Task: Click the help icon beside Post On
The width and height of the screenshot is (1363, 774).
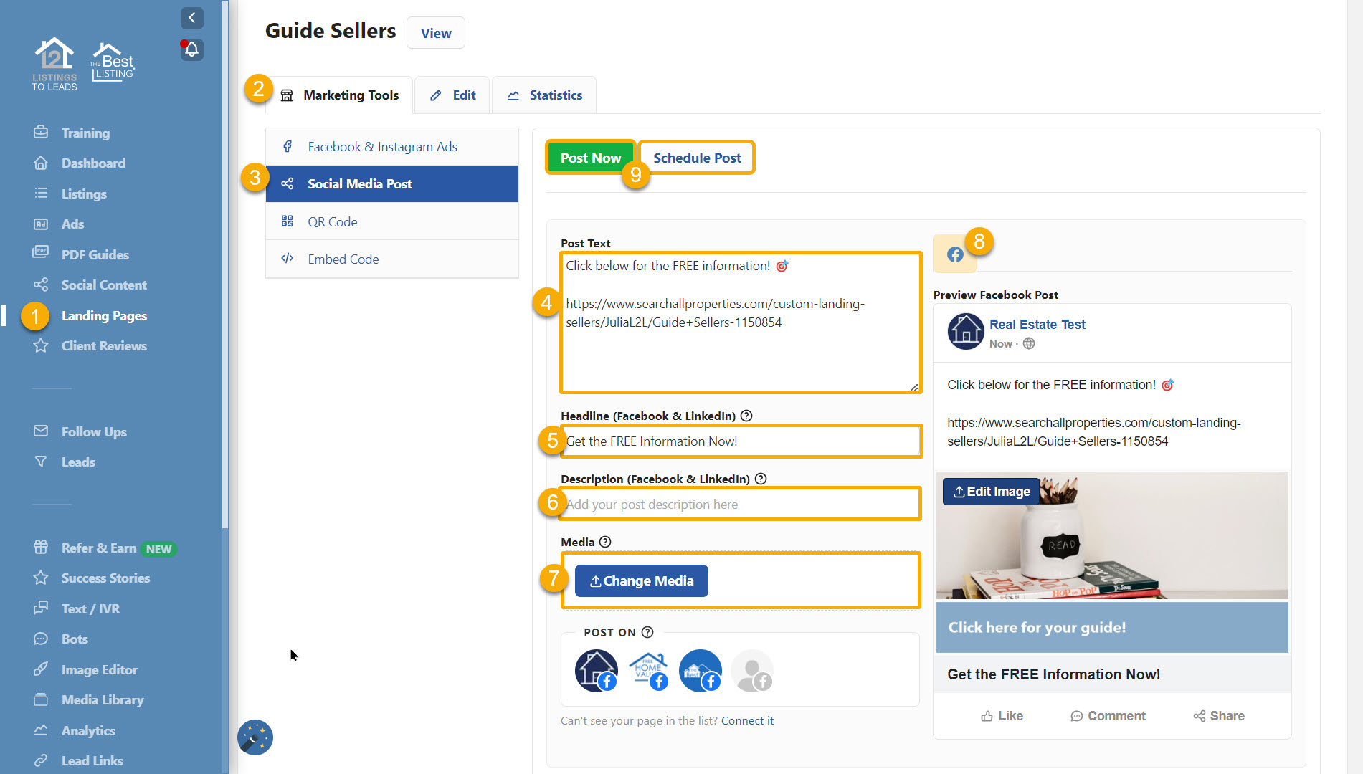Action: coord(647,632)
